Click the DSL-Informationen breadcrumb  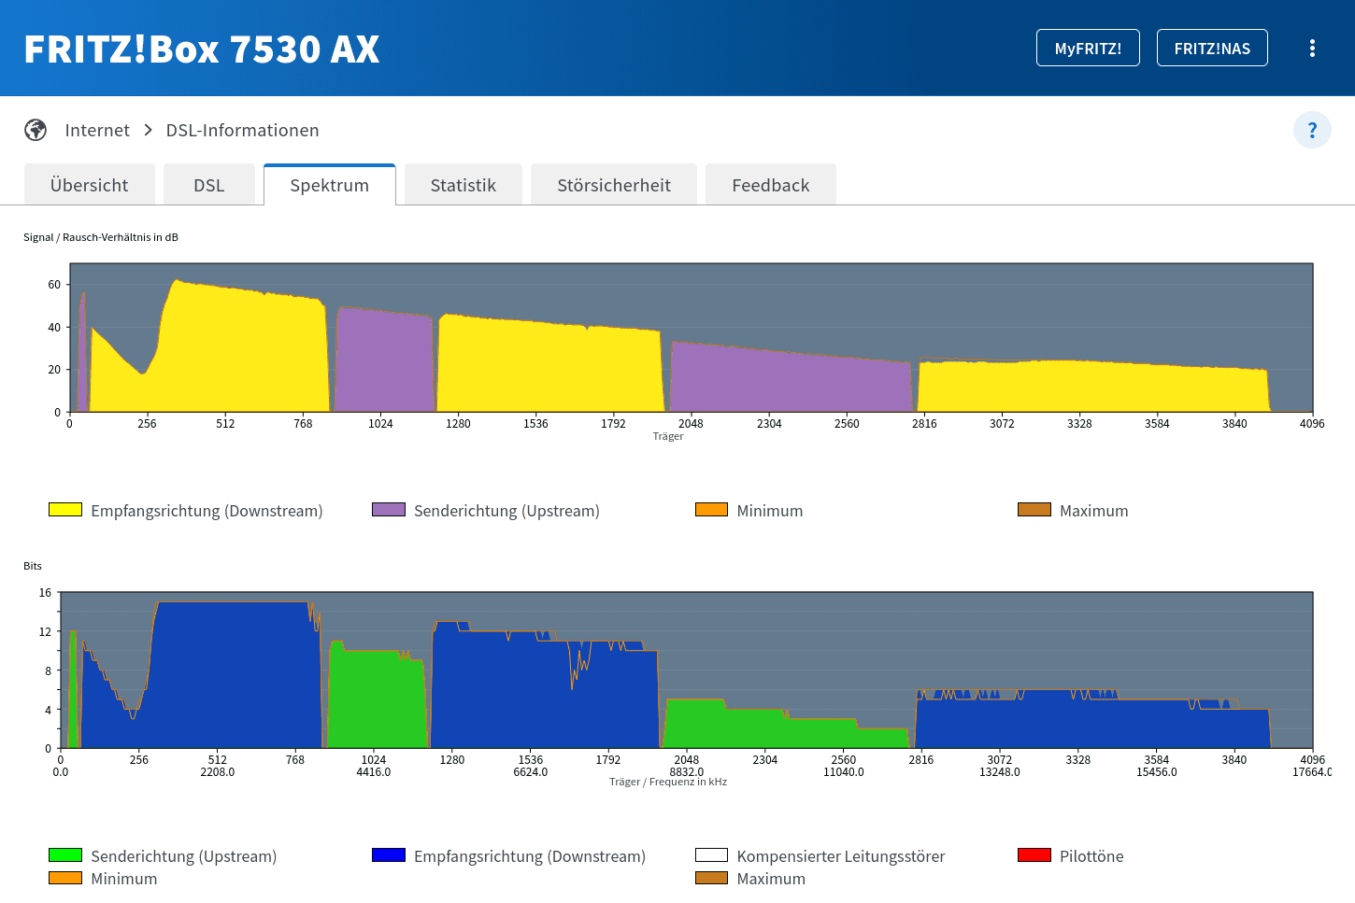[242, 130]
